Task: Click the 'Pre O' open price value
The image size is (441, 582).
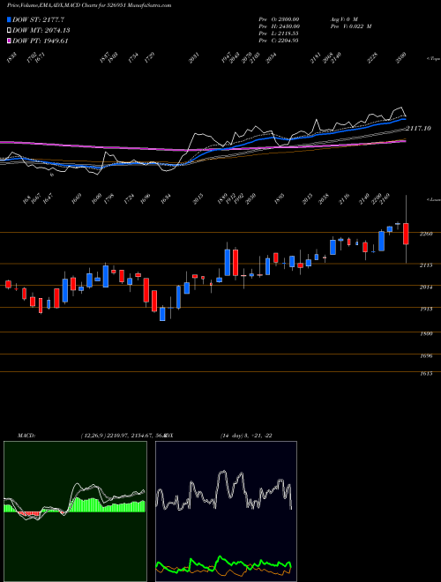Action: pos(279,19)
